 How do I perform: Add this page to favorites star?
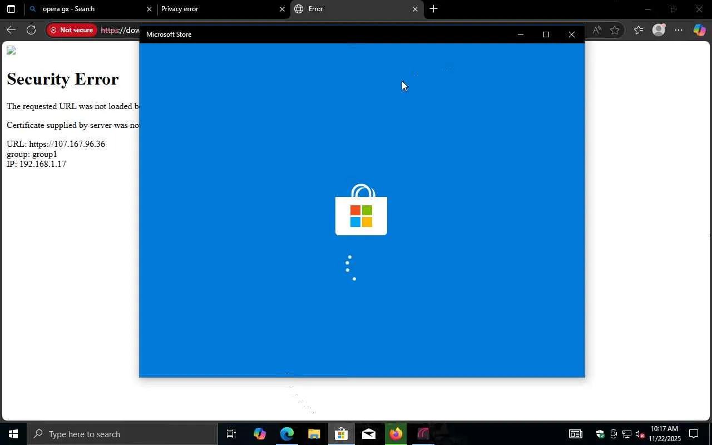(x=615, y=30)
